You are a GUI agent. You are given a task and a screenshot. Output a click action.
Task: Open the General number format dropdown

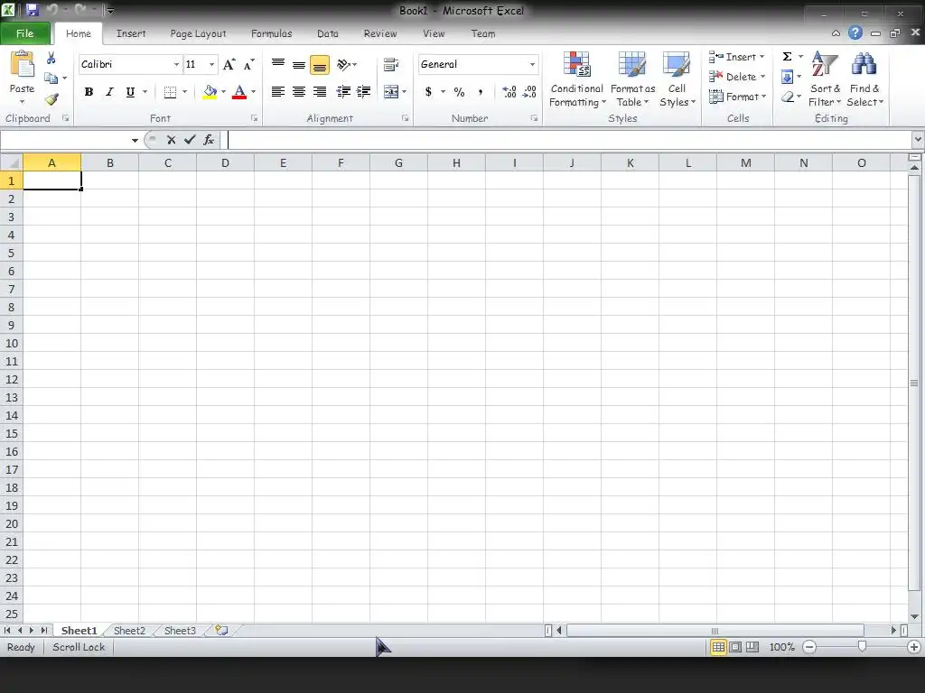point(532,64)
